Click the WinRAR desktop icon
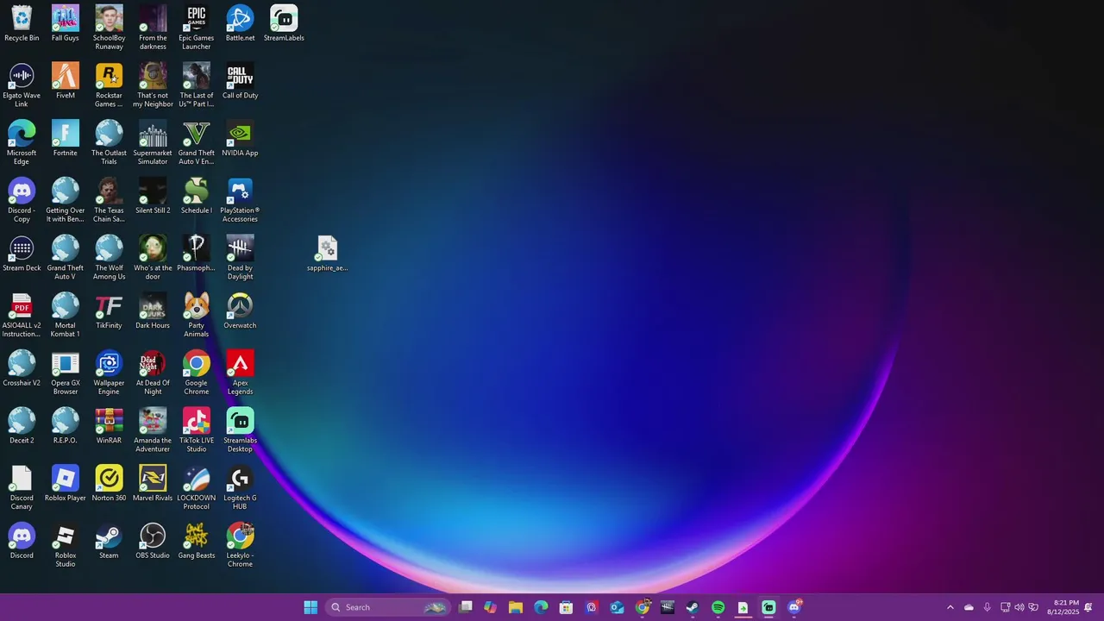 point(109,426)
